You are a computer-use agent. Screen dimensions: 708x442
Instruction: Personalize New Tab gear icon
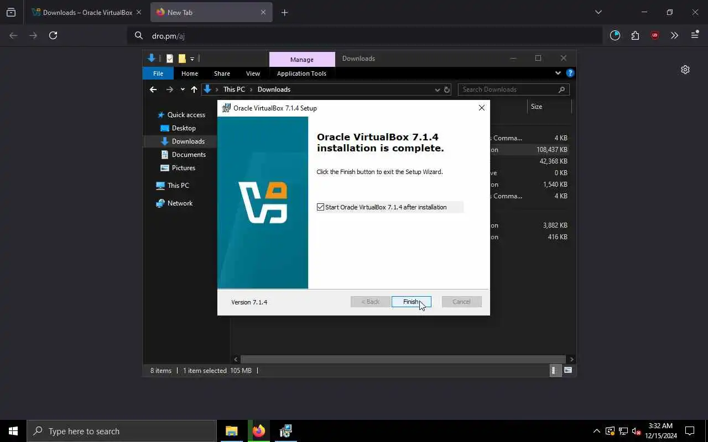click(685, 70)
